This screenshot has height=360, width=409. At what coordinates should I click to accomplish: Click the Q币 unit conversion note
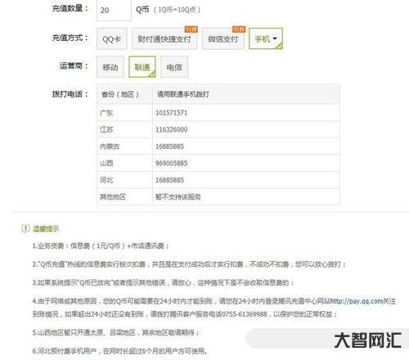(177, 10)
